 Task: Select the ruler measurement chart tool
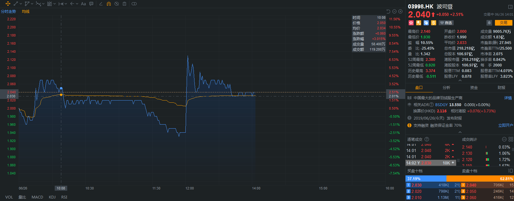click(x=49, y=4)
